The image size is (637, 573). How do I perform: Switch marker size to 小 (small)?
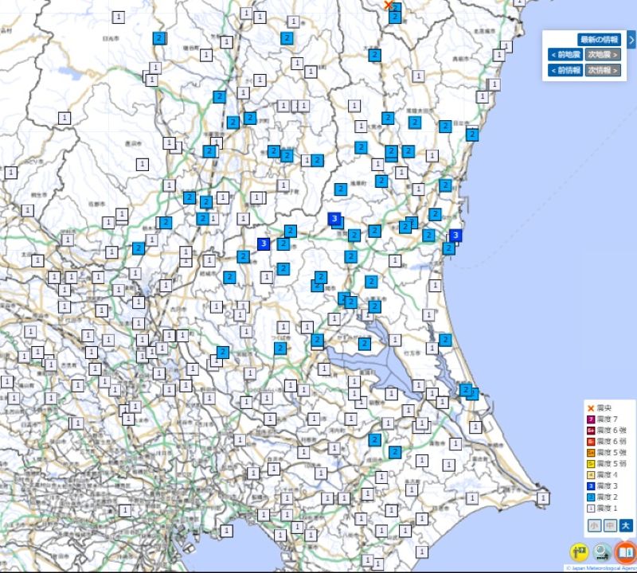[594, 525]
